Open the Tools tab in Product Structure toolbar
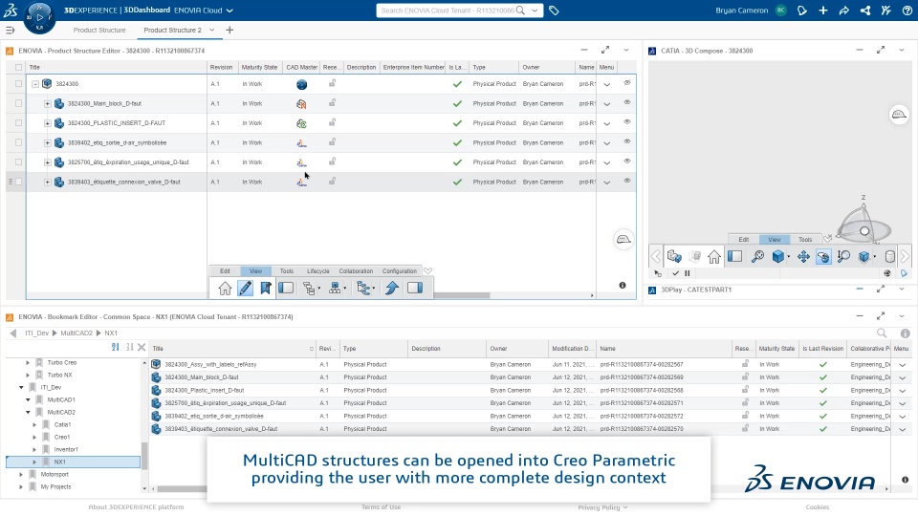This screenshot has height=516, width=918. pos(286,270)
